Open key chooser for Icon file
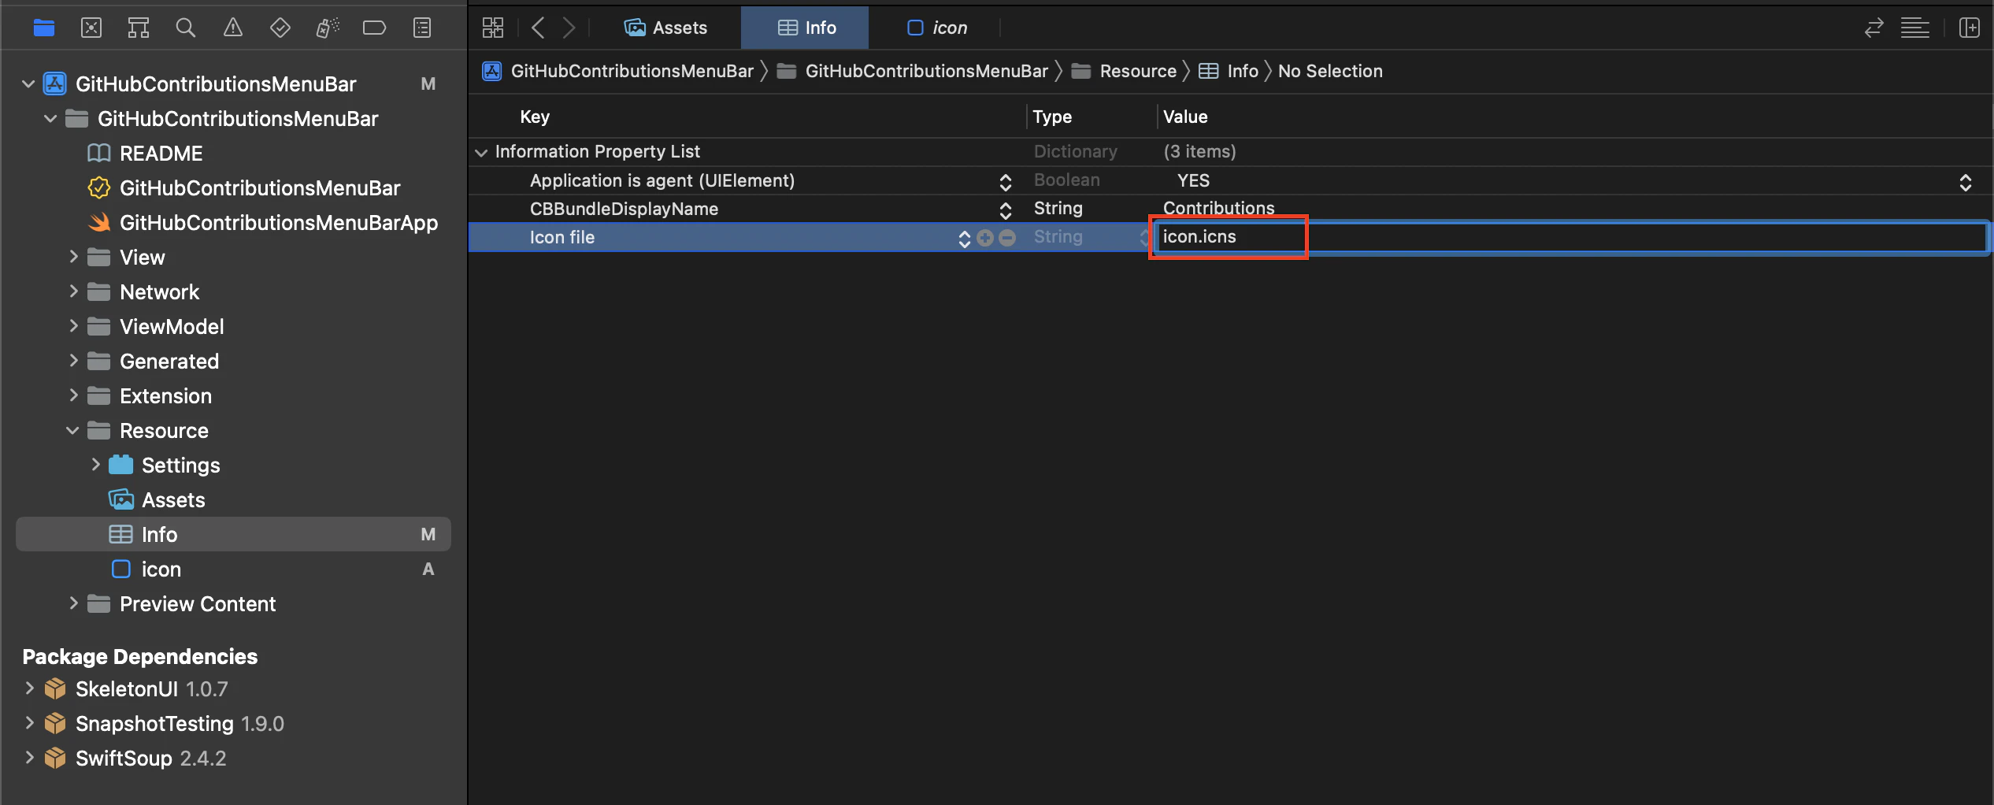1994x805 pixels. [964, 239]
